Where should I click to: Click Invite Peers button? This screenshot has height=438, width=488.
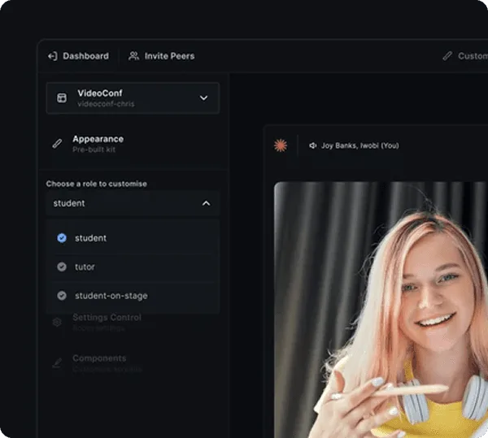coord(162,56)
